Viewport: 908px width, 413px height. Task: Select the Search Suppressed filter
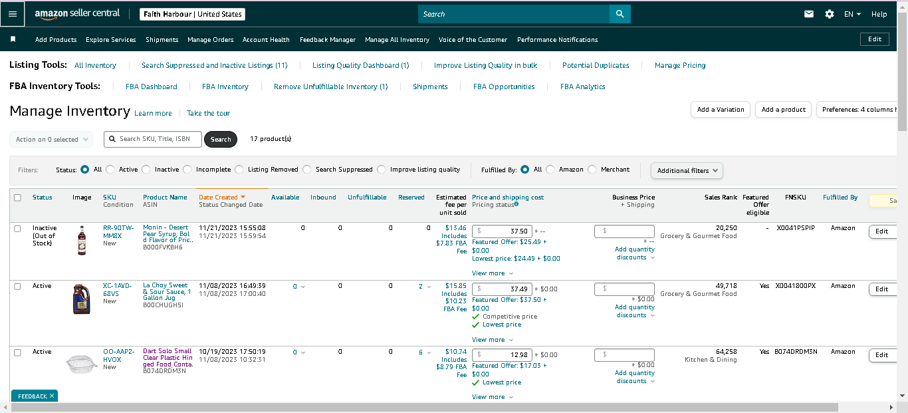(x=307, y=170)
